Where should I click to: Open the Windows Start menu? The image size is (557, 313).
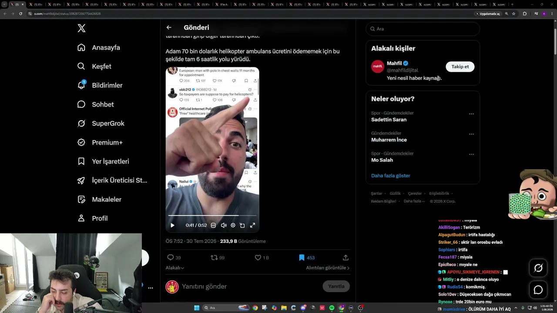pos(197,308)
